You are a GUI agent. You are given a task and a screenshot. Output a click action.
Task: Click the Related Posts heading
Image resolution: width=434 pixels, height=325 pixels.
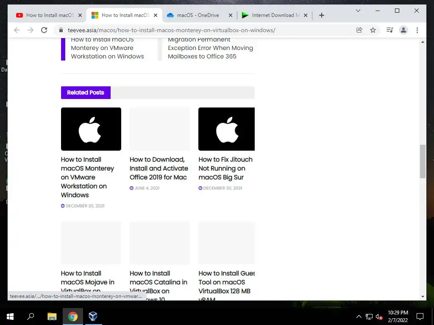[86, 93]
